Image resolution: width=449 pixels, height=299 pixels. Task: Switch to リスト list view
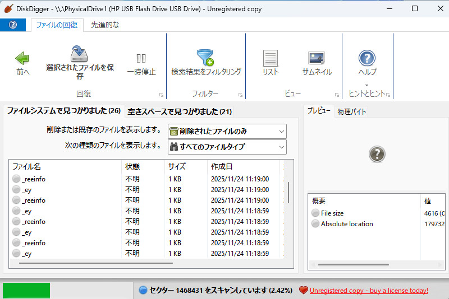(x=271, y=63)
